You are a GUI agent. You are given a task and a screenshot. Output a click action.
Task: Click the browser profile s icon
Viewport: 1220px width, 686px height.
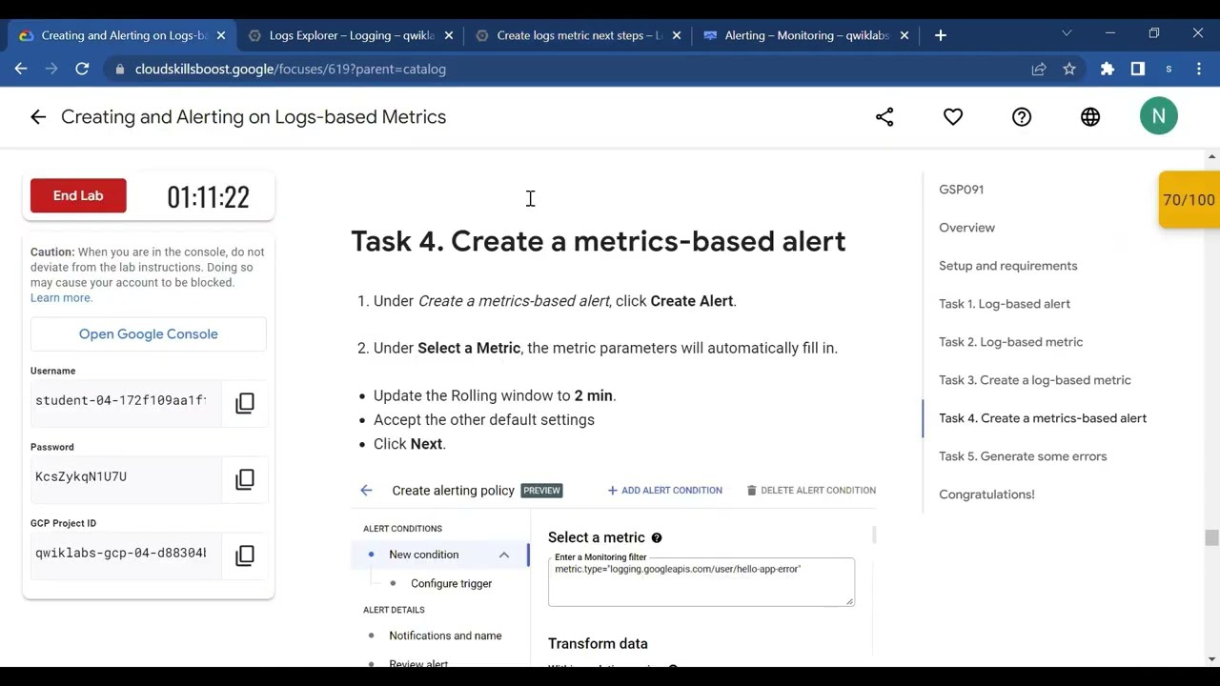(1169, 69)
